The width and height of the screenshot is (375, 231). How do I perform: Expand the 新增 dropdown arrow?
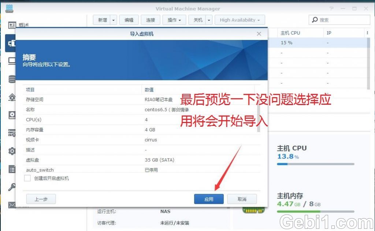pos(114,20)
